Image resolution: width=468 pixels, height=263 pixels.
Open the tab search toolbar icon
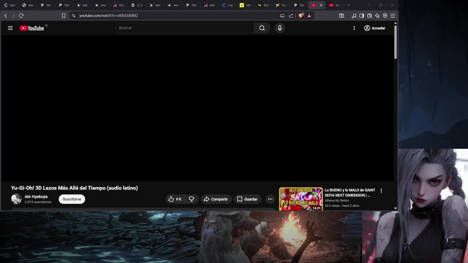tap(341, 16)
